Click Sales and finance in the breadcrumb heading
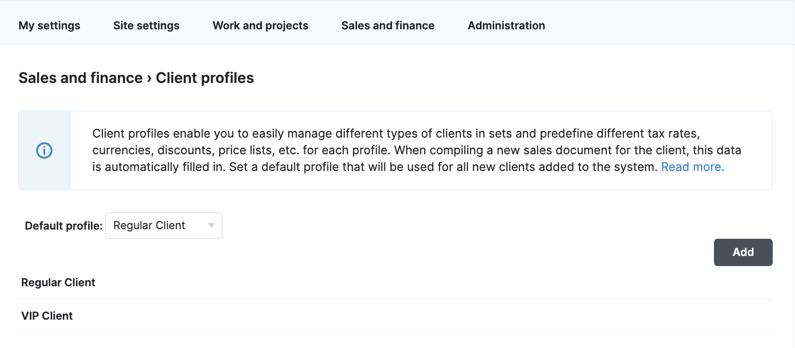This screenshot has height=348, width=795. point(81,78)
